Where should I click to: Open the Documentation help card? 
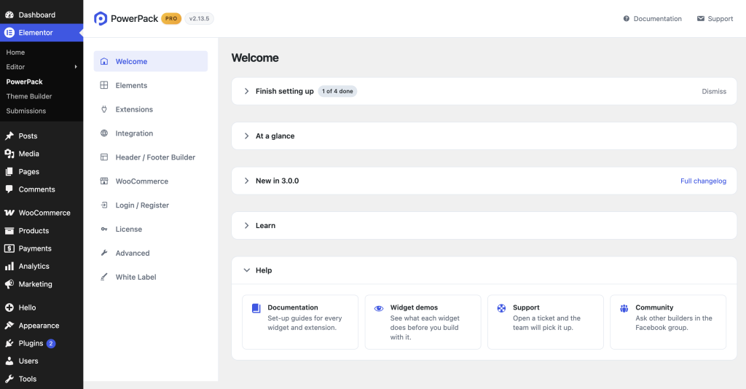[x=300, y=322]
